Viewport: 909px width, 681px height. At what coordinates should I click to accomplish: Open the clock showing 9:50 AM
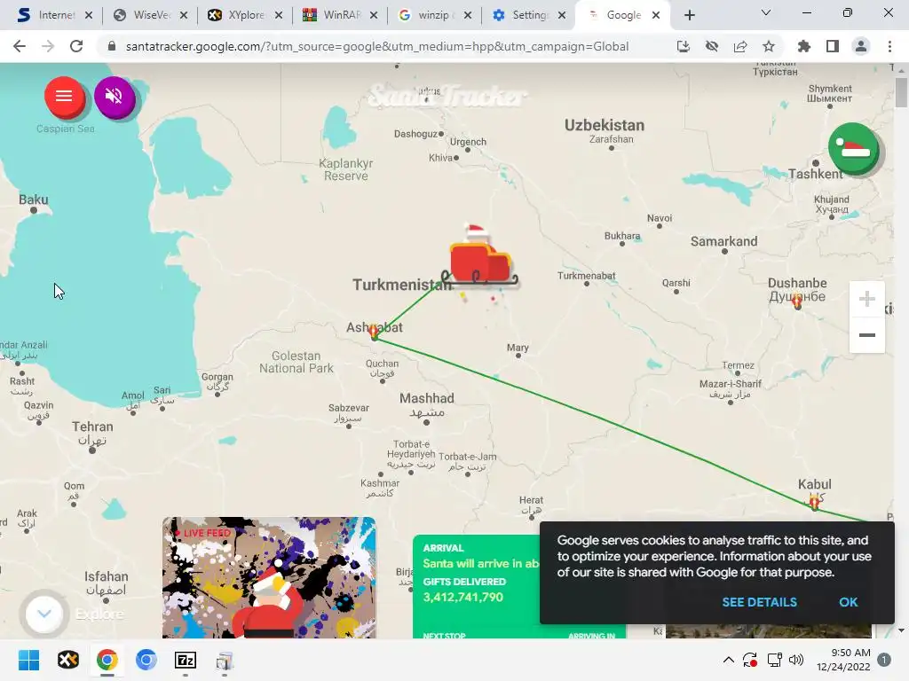(843, 660)
